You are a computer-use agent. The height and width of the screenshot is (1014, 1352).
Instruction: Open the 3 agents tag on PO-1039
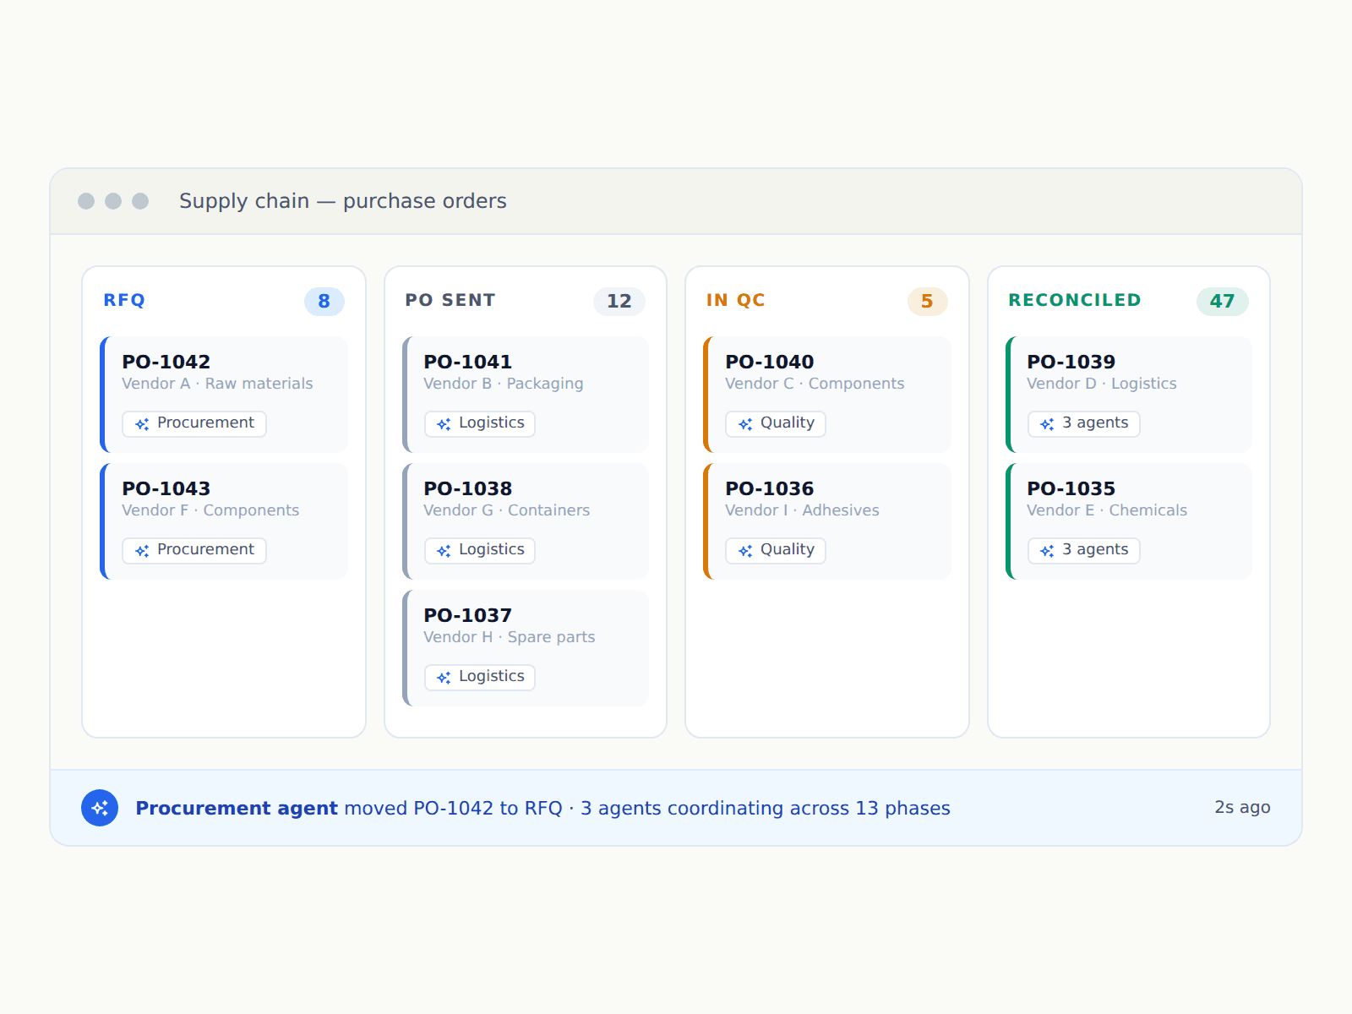1084,423
